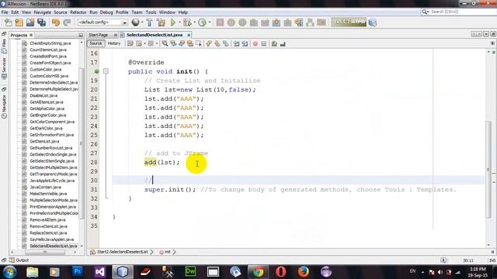497x279 pixels.
Task: Click the Debug Project toolbar icon
Action: [187, 22]
